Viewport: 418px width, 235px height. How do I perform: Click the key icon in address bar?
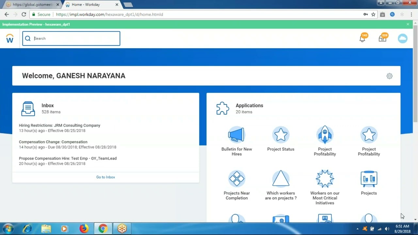coord(366,14)
